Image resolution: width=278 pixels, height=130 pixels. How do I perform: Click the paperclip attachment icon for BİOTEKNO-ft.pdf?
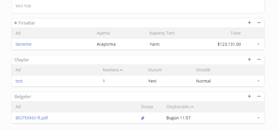click(x=143, y=118)
